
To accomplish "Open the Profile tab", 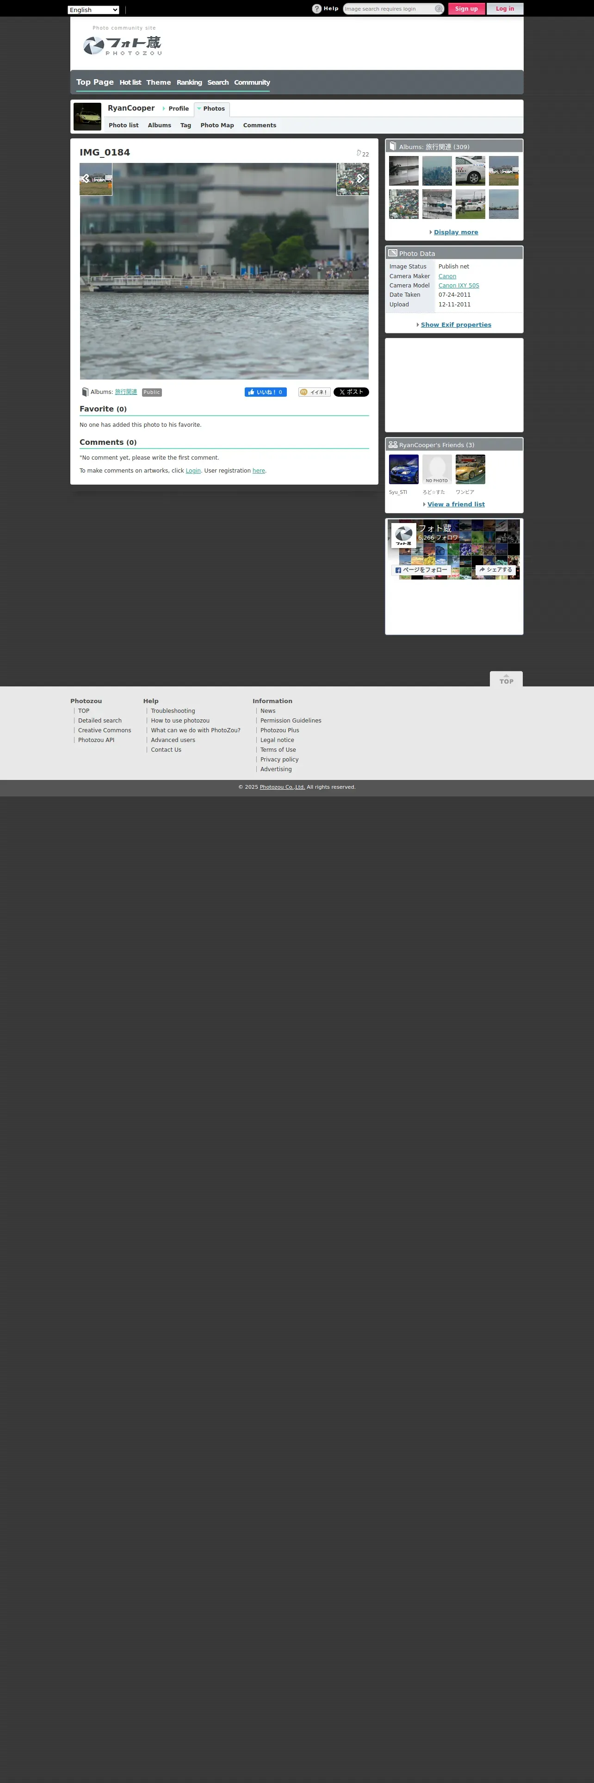I will click(179, 109).
